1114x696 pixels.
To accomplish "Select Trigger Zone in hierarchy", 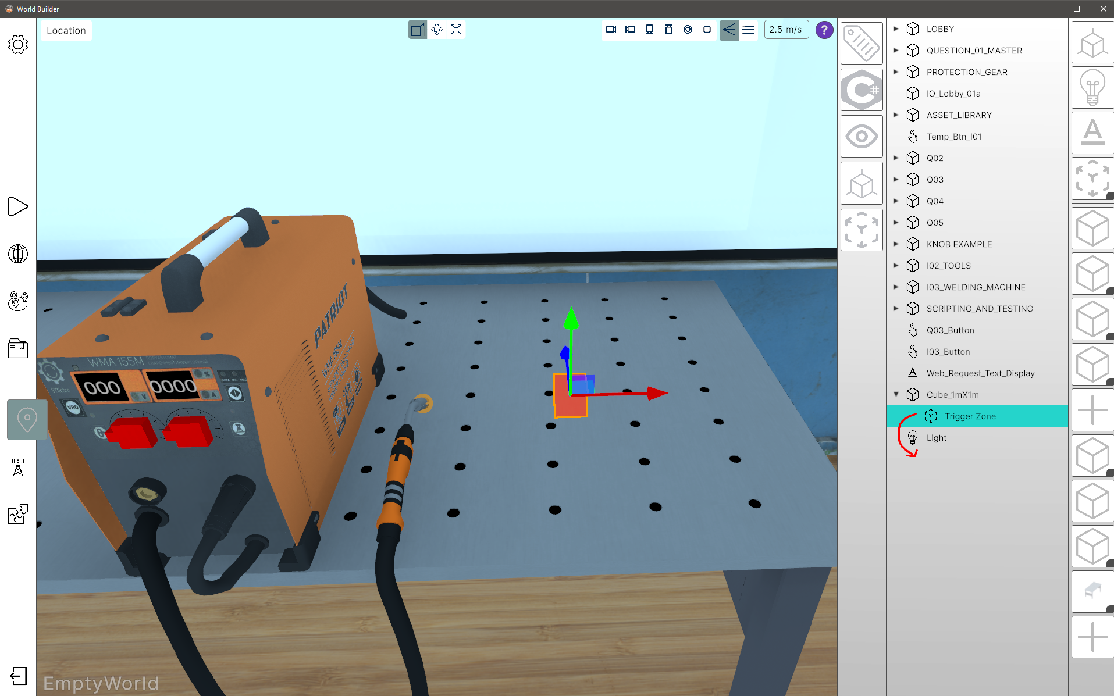I will pos(970,416).
